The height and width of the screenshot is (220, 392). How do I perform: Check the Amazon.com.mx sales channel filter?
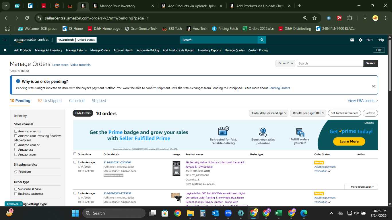click(x=16, y=131)
